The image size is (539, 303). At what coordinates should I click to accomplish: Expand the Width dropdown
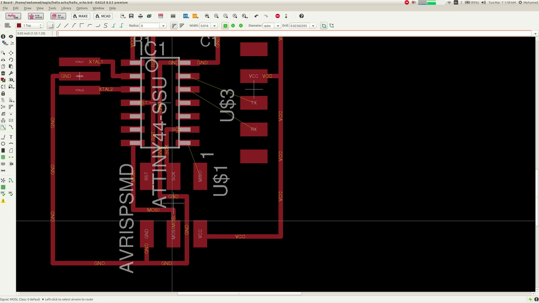coord(215,26)
